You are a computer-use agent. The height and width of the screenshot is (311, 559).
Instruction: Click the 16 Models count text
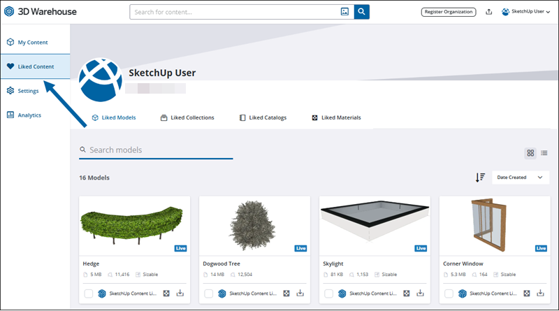tap(94, 178)
